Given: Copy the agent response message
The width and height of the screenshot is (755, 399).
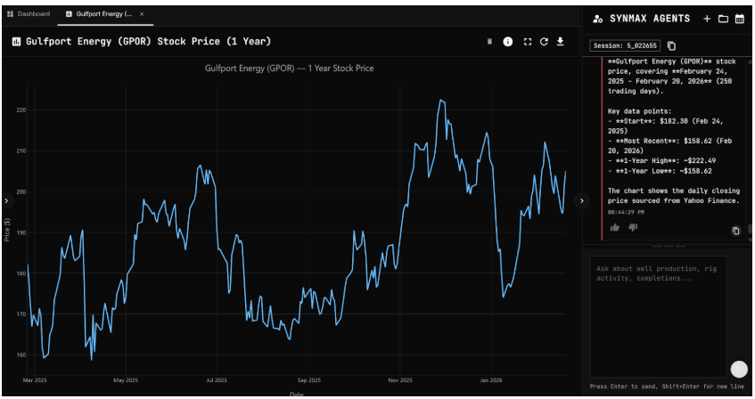Looking at the screenshot, I should (735, 230).
